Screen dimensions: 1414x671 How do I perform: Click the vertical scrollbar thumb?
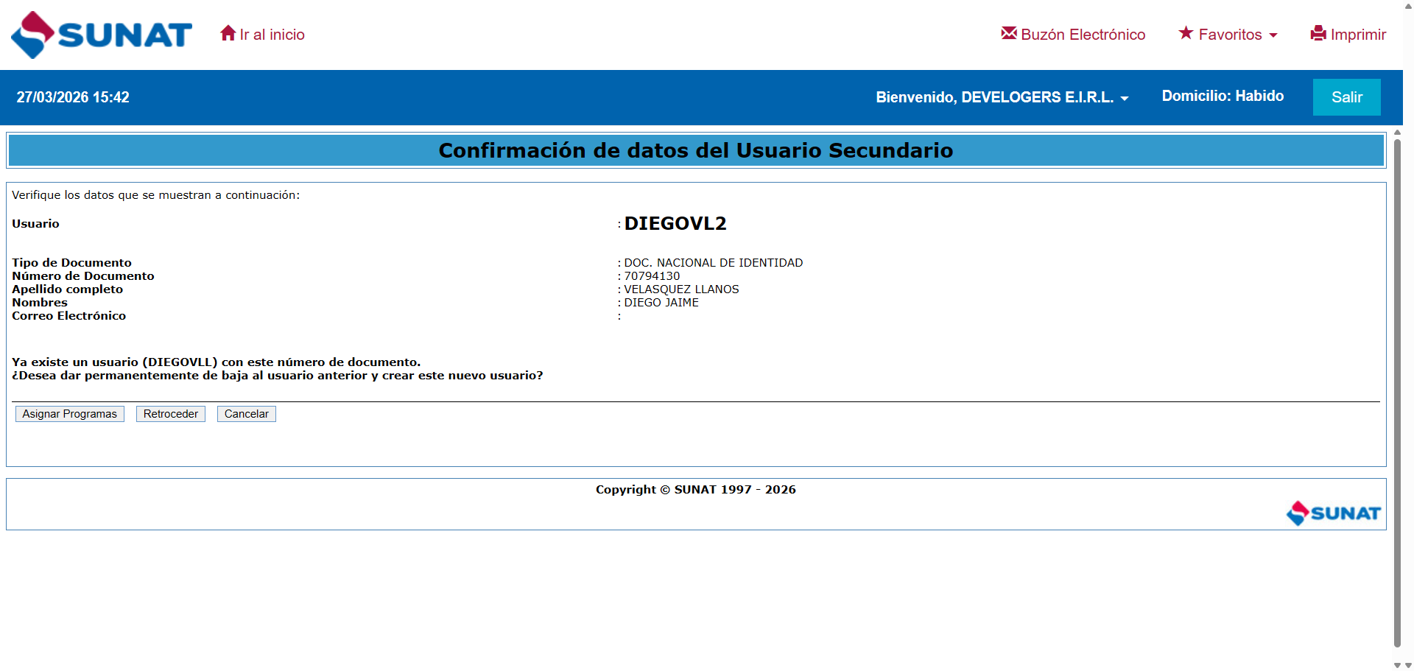(x=1397, y=390)
